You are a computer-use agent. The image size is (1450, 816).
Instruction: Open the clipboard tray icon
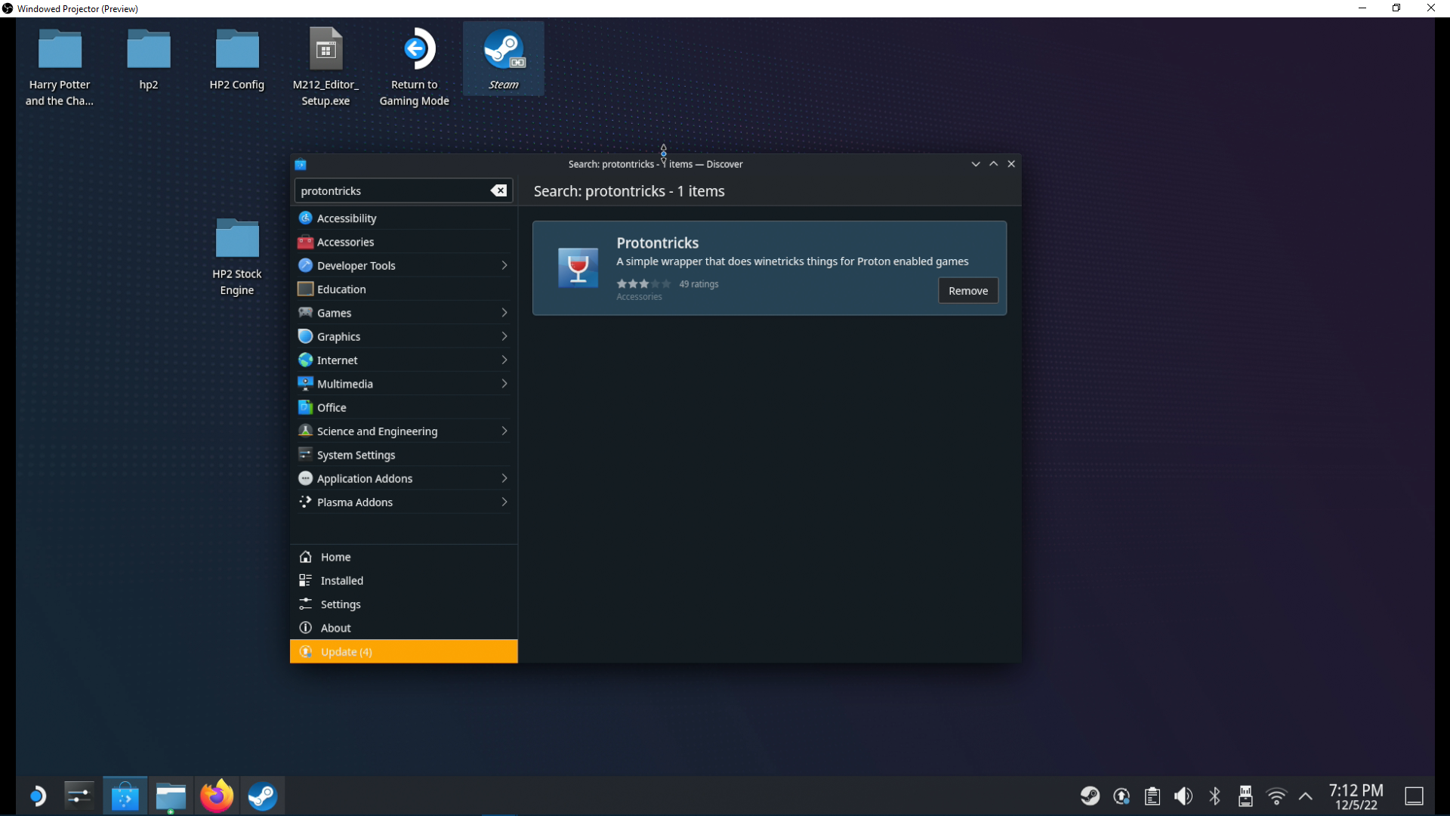click(x=1152, y=796)
